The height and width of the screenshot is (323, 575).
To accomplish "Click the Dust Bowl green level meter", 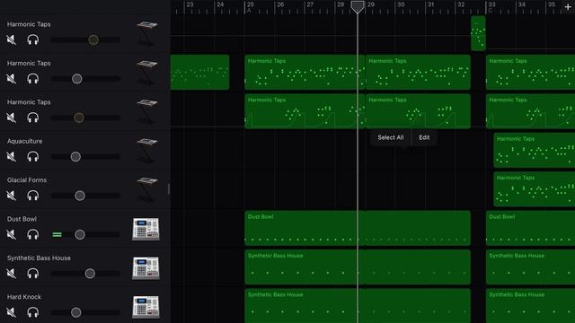I will pos(57,234).
